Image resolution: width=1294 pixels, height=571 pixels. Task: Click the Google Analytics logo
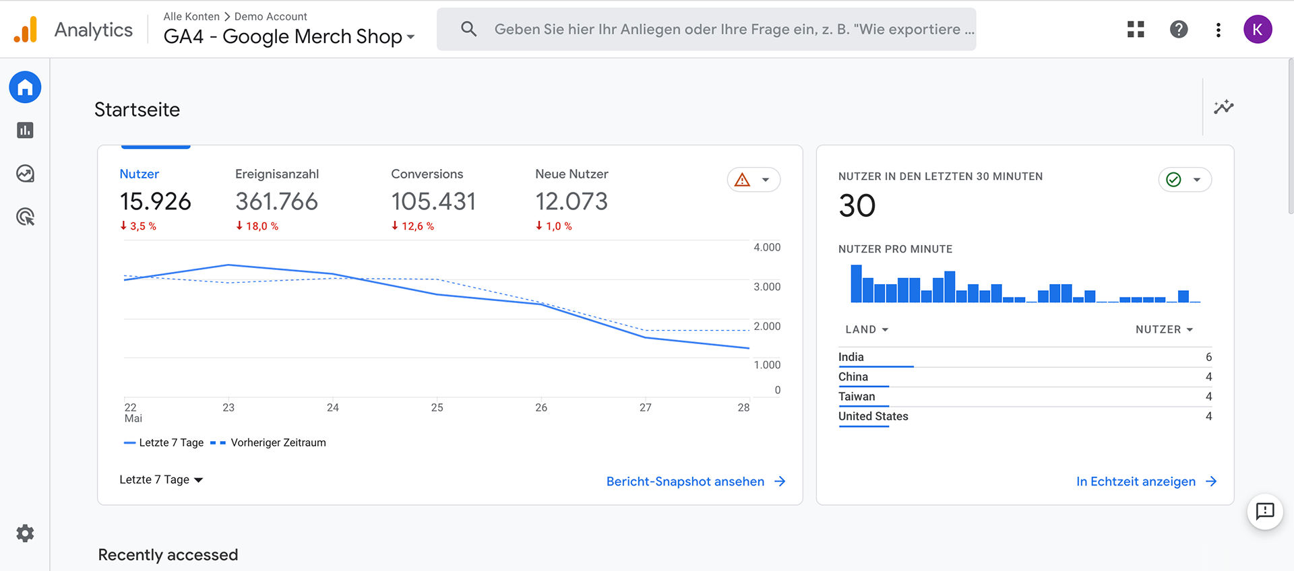click(x=26, y=30)
